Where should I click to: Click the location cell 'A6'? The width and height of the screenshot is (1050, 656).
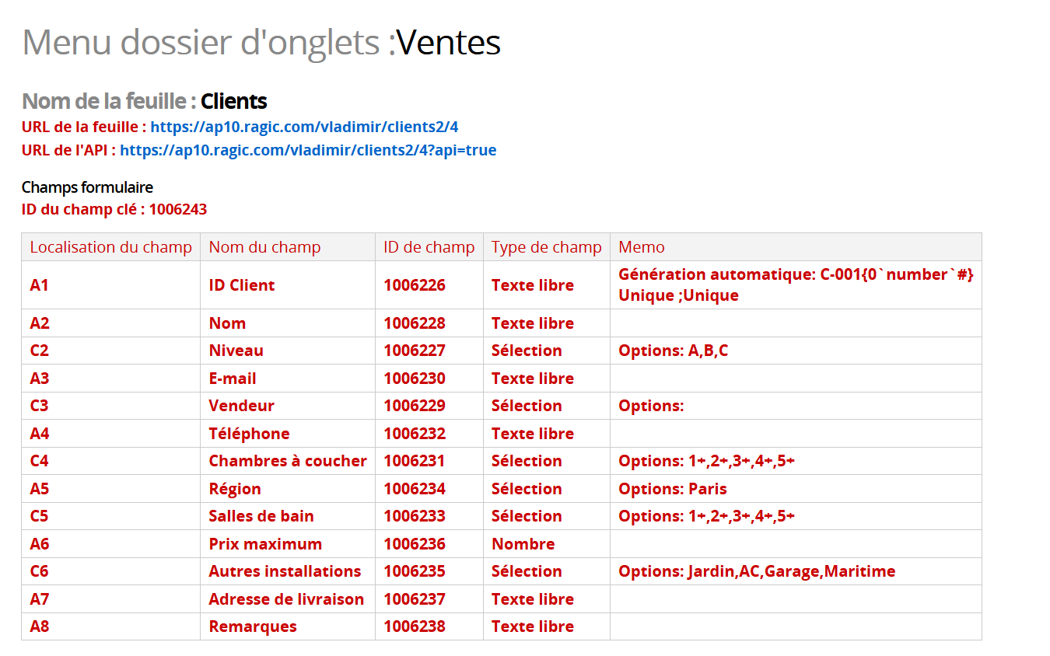[x=110, y=544]
